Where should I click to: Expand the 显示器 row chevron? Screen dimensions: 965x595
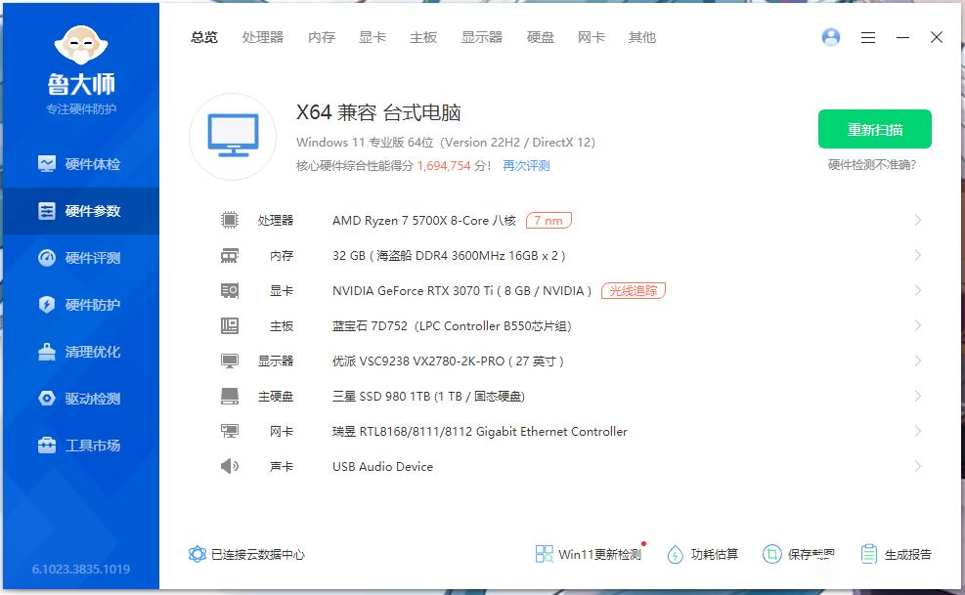pos(918,361)
